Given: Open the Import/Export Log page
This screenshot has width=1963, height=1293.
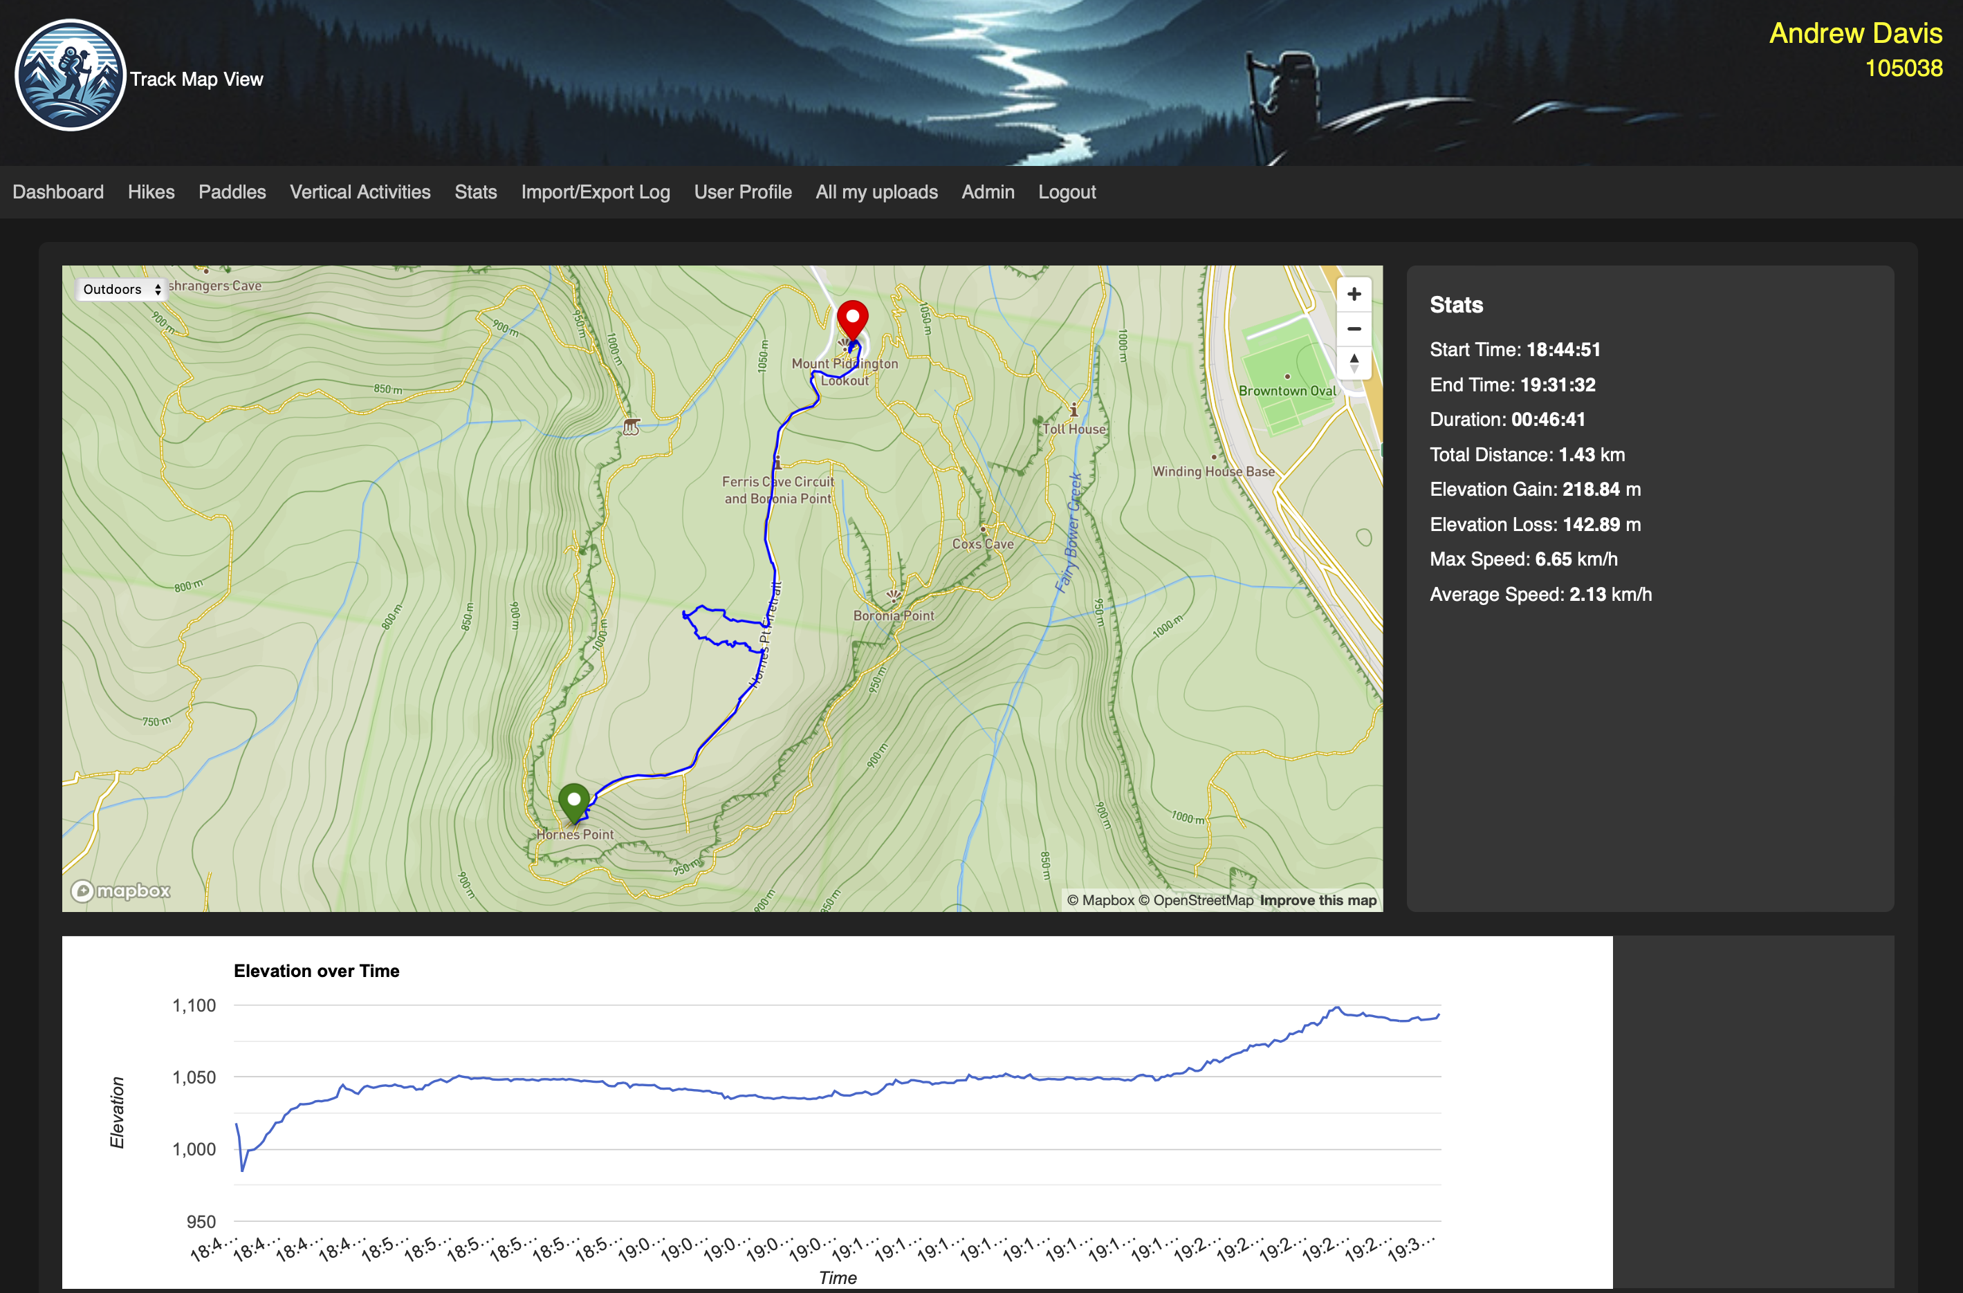Looking at the screenshot, I should tap(595, 192).
